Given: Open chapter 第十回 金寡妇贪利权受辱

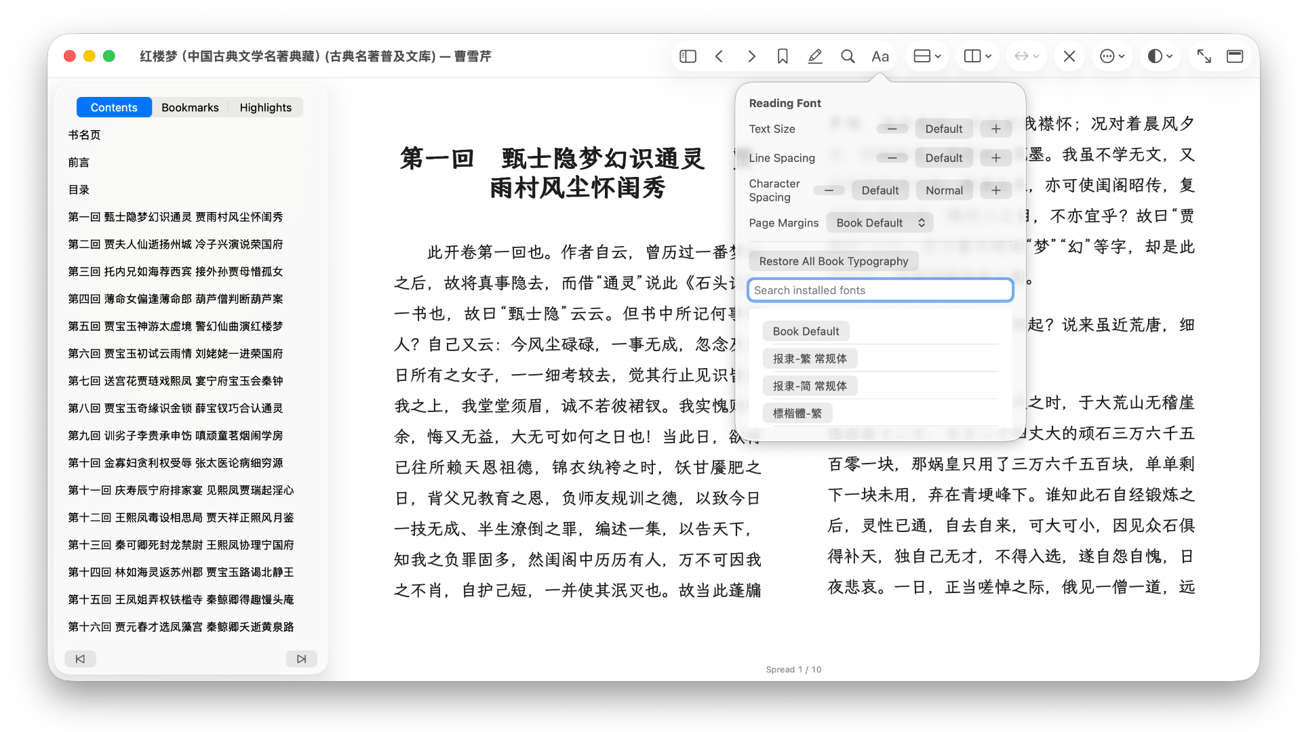Looking at the screenshot, I should pos(175,463).
